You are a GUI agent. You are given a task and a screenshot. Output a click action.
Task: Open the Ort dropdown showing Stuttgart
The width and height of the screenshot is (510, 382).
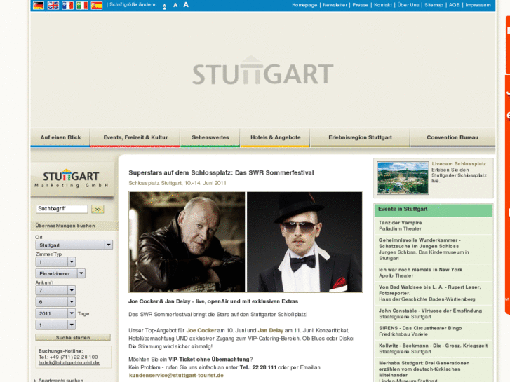coord(74,245)
